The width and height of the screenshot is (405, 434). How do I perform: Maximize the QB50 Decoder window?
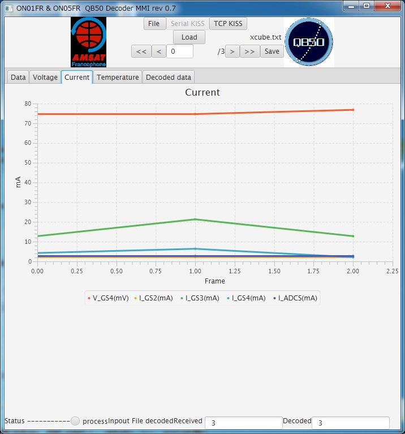pos(367,6)
